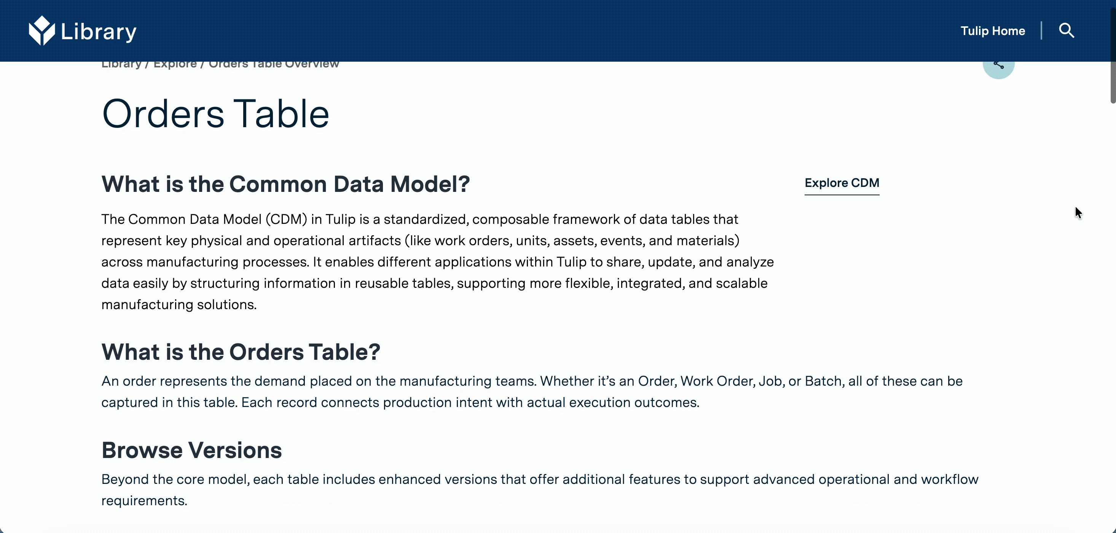Image resolution: width=1116 pixels, height=533 pixels.
Task: Click the round share icon button
Action: pos(998,66)
